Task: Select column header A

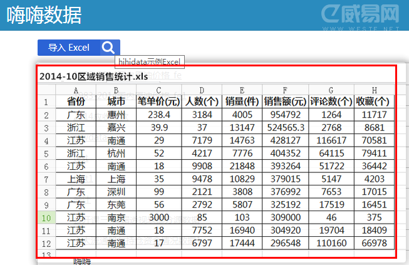Action: (76, 90)
